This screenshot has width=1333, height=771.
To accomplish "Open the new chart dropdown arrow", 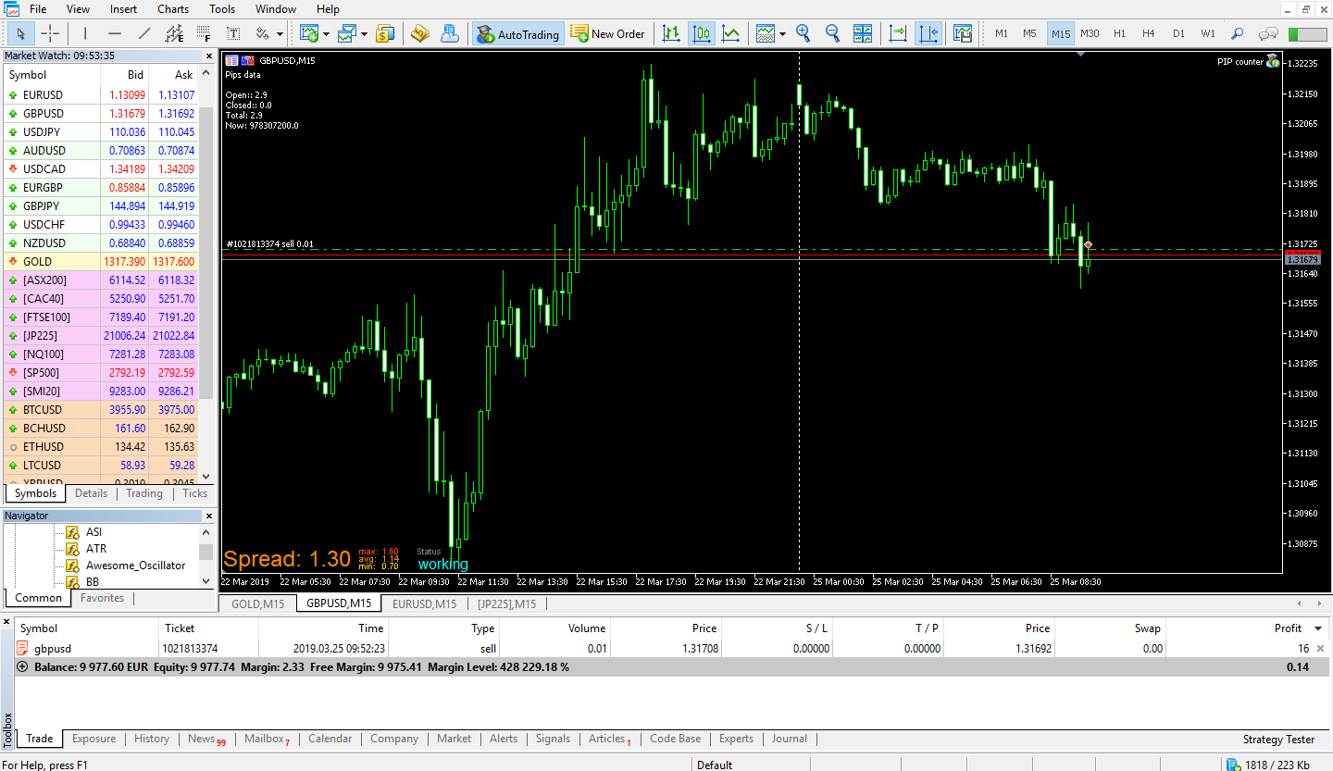I will [326, 34].
